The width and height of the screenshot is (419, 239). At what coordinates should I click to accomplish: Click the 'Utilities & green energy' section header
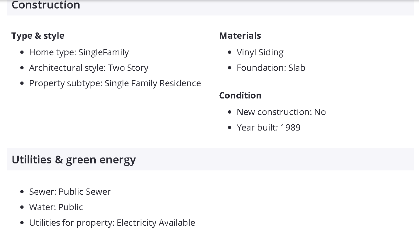[x=74, y=160]
